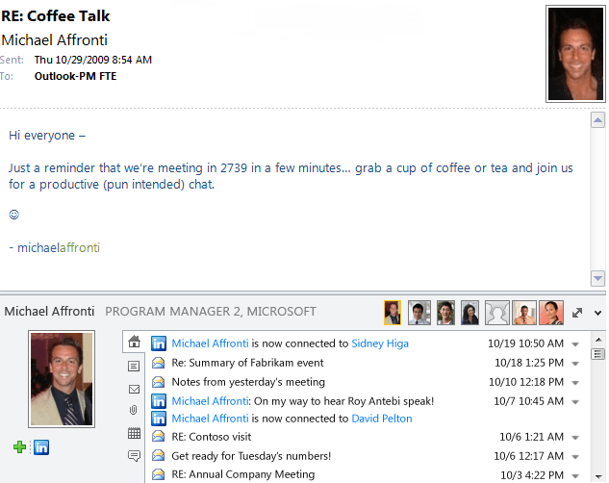The height and width of the screenshot is (483, 609).
Task: Expand the People Pane to full size
Action: click(x=577, y=313)
